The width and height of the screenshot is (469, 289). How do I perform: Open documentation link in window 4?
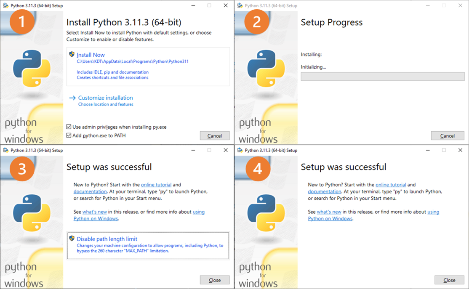(x=325, y=191)
